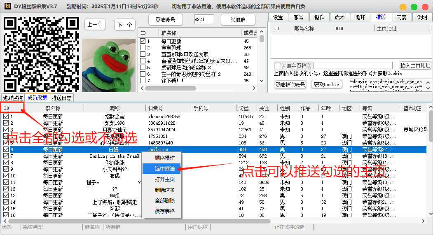Click the input field next to 登陆账号

pyautogui.click(x=204, y=20)
